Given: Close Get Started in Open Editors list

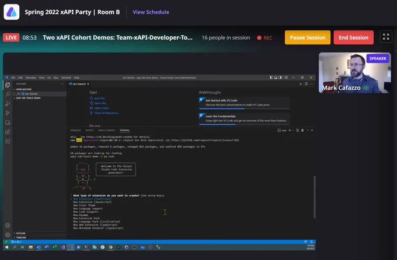Looking at the screenshot, I should (19, 94).
